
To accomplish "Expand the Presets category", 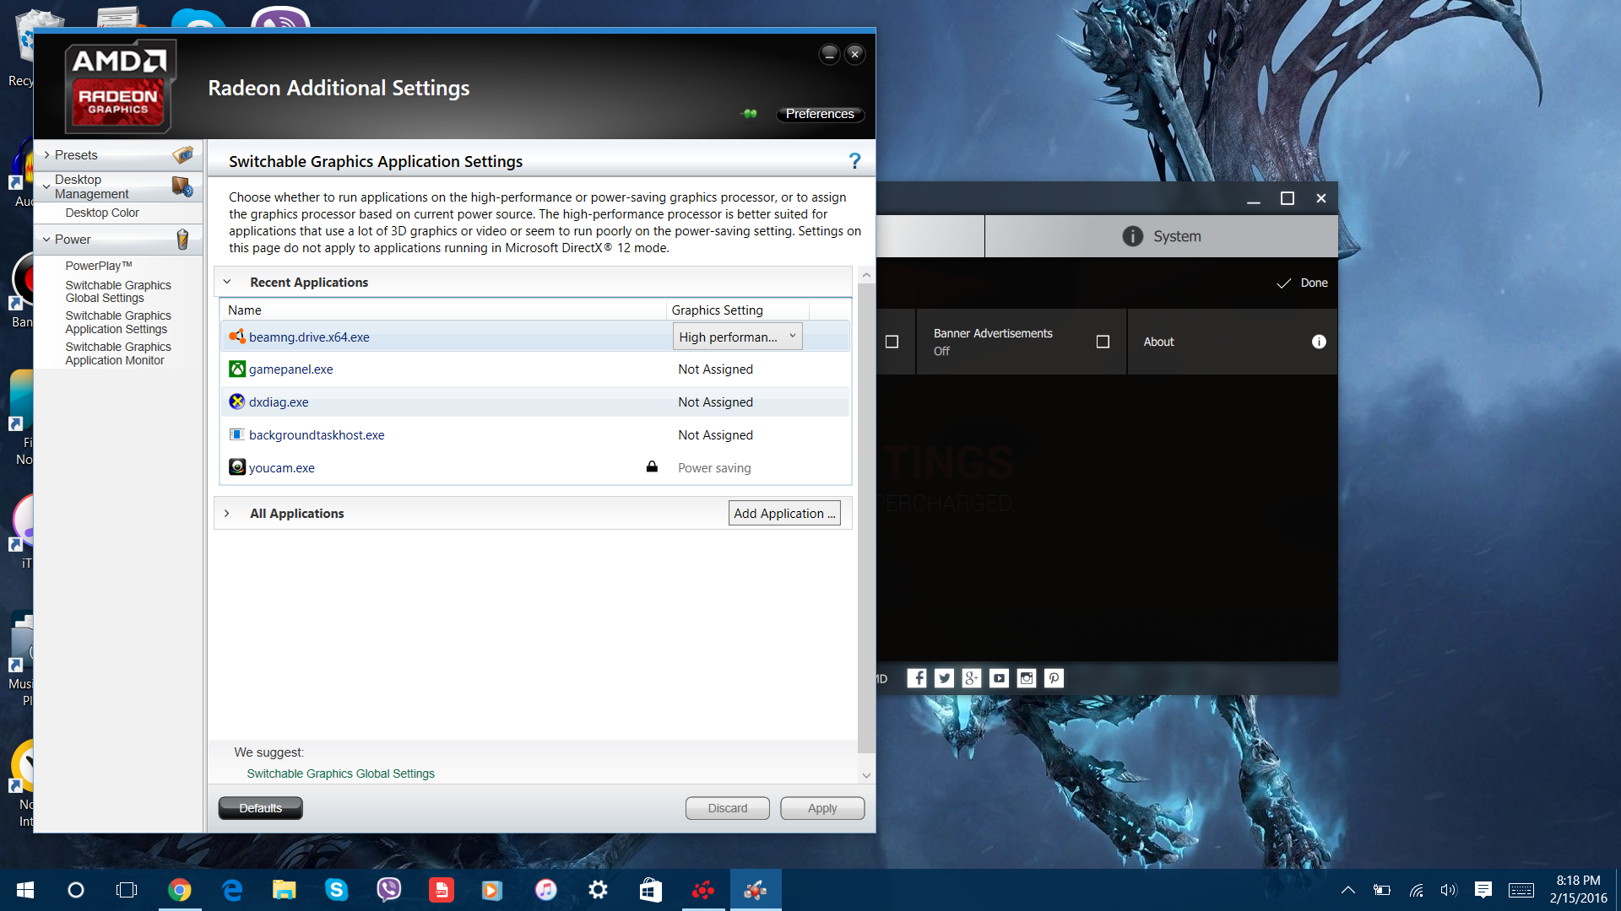I will coord(46,155).
